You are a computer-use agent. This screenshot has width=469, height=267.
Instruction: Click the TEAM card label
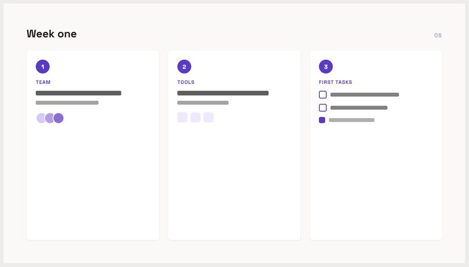(43, 82)
